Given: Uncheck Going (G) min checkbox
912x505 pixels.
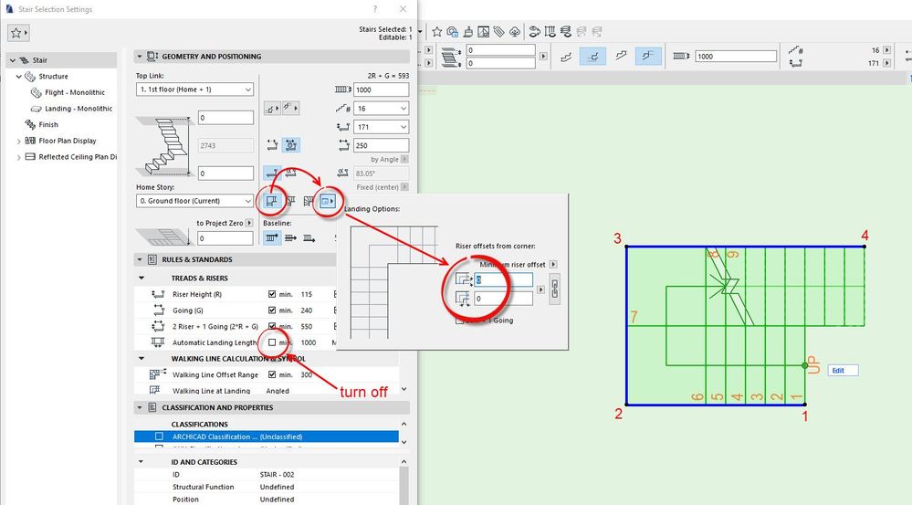Looking at the screenshot, I should (272, 310).
